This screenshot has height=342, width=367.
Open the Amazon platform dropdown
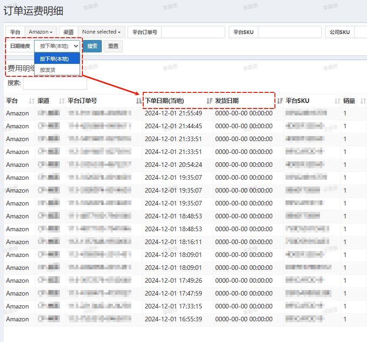[41, 32]
